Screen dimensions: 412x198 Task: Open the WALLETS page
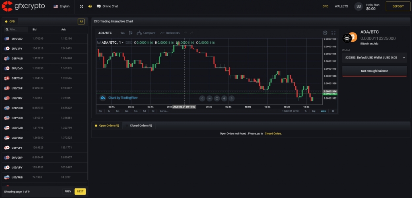(x=341, y=6)
